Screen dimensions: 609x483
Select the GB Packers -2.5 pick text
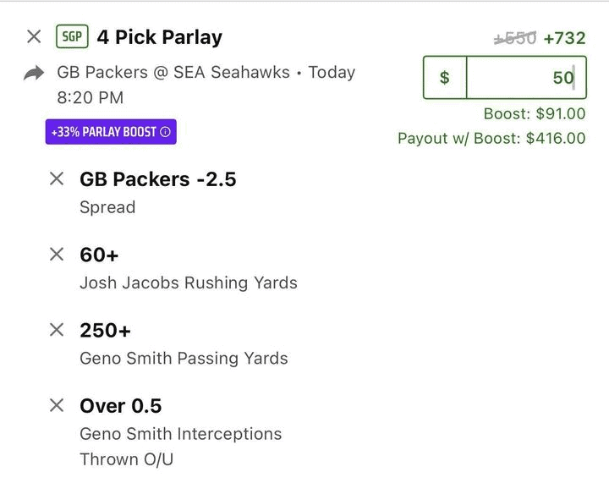point(157,179)
